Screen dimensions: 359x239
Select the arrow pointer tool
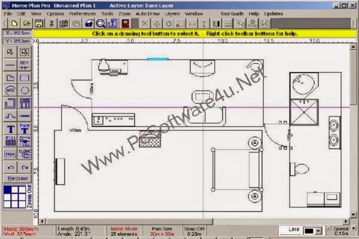[10, 52]
